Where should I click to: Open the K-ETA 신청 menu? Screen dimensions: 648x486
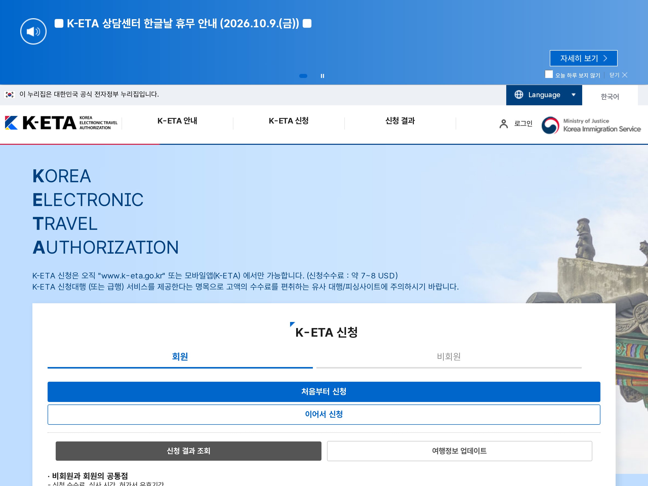pyautogui.click(x=289, y=121)
